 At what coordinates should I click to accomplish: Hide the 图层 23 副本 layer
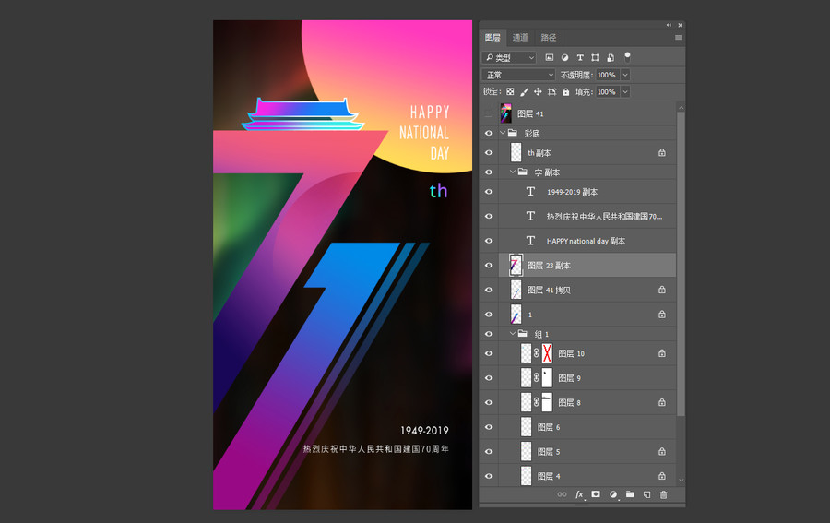pos(489,266)
